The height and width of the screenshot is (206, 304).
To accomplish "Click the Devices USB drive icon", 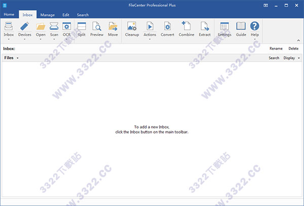I will [25, 26].
